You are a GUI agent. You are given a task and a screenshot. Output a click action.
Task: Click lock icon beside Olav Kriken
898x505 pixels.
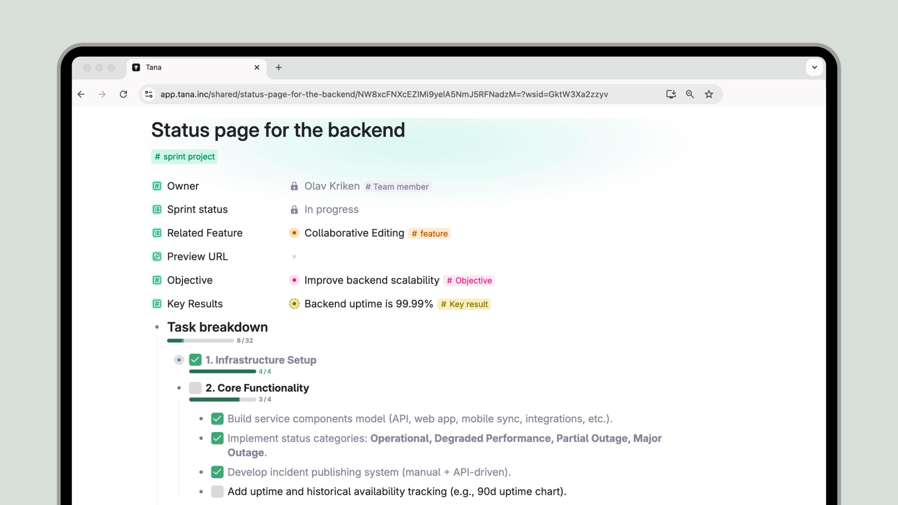294,186
